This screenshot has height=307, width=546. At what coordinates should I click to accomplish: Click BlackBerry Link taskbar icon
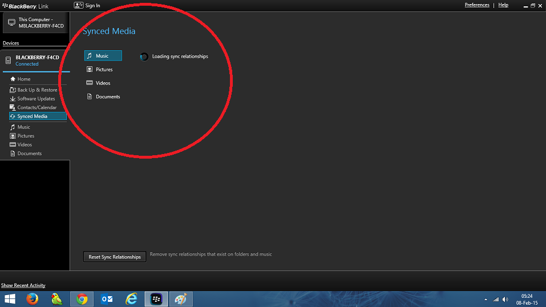click(156, 299)
